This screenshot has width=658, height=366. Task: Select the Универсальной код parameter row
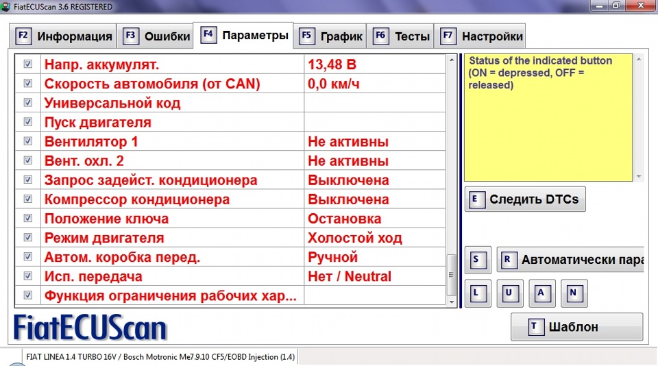(x=230, y=103)
